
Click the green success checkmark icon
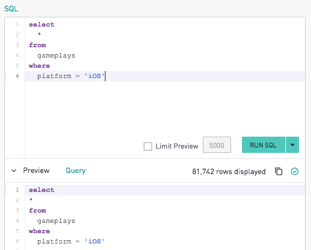[x=295, y=171]
